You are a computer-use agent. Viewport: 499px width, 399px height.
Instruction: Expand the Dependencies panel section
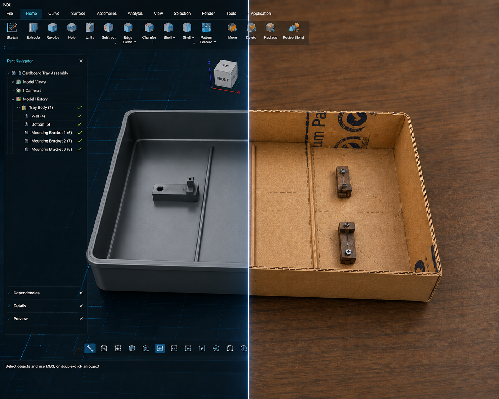9,293
